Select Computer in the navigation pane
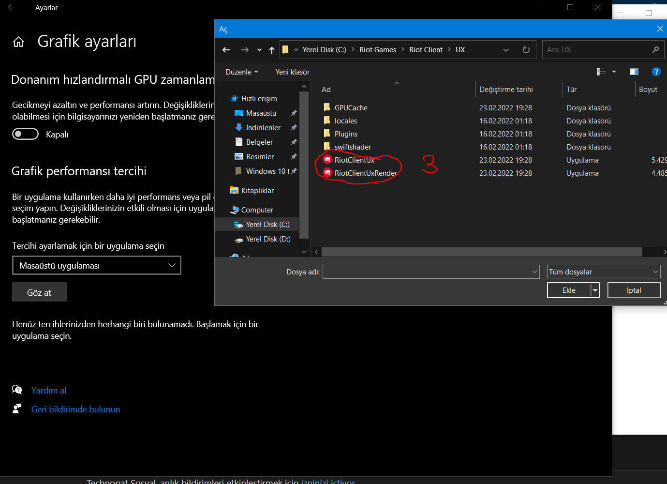The width and height of the screenshot is (667, 484). [257, 210]
